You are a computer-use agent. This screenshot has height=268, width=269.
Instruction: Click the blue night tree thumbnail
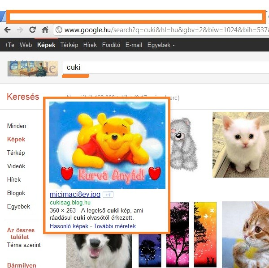pos(150,251)
